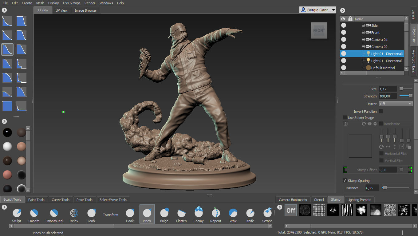Choose the Relax tool

[74, 214]
